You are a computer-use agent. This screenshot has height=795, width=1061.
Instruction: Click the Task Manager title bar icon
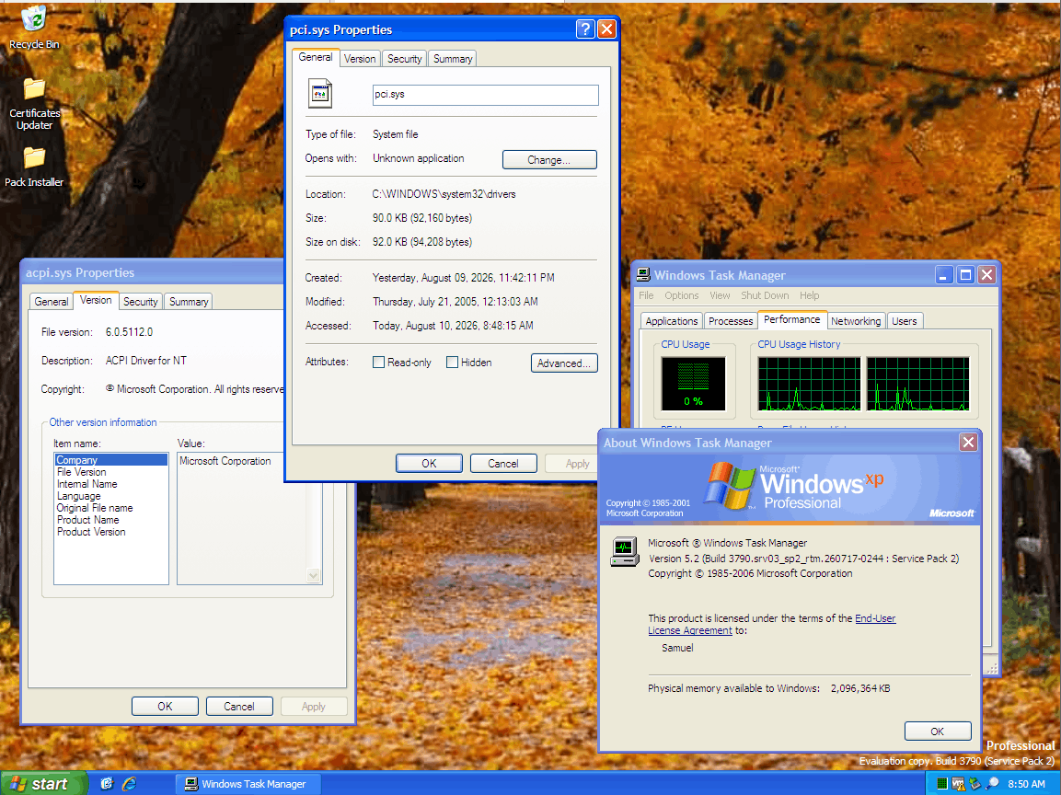(643, 275)
